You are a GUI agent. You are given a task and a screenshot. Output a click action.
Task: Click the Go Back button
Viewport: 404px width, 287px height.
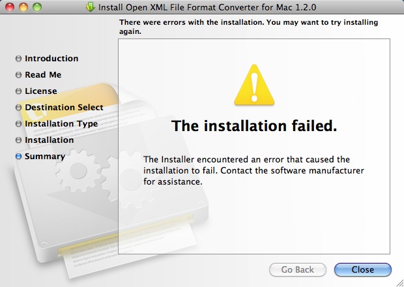pos(298,270)
